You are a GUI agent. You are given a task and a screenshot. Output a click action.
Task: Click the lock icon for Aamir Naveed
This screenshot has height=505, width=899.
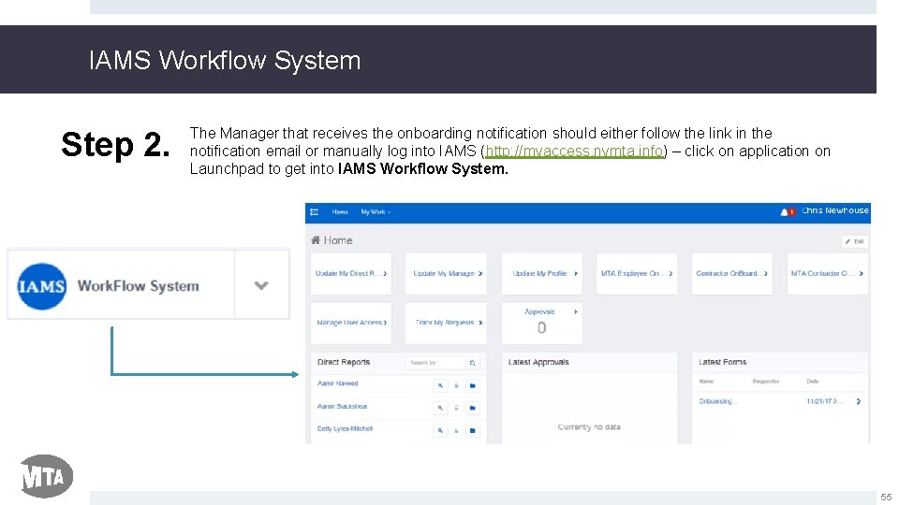[456, 385]
